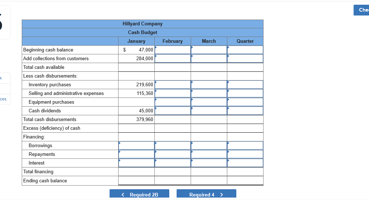This screenshot has height=203, width=369.
Task: Click the Cash Budget heading
Action: coord(142,33)
